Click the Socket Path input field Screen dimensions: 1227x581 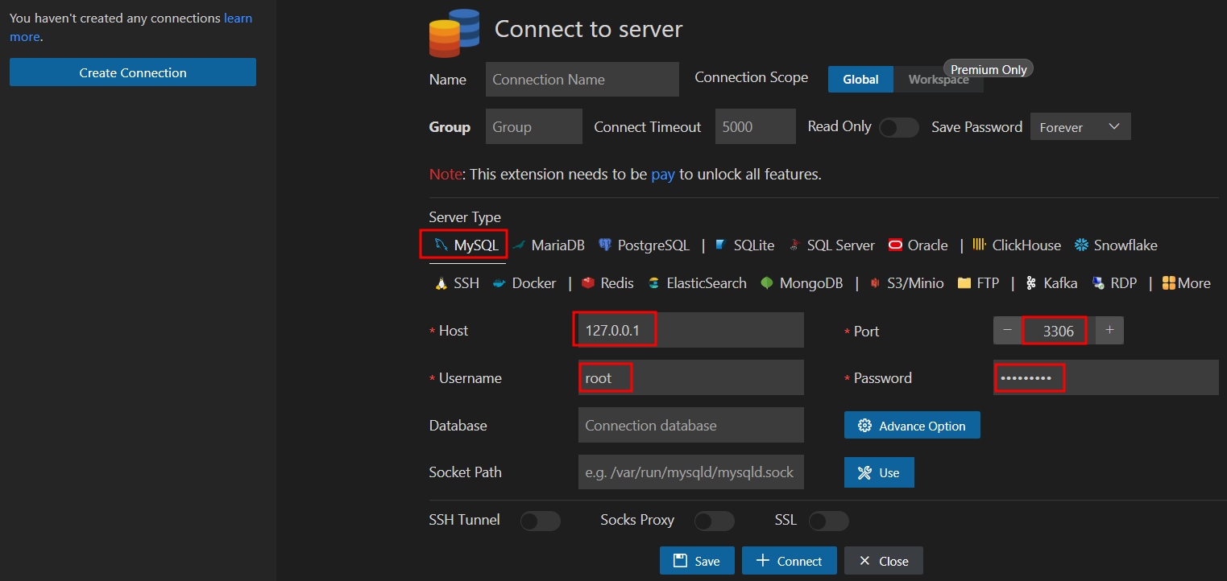click(x=691, y=472)
